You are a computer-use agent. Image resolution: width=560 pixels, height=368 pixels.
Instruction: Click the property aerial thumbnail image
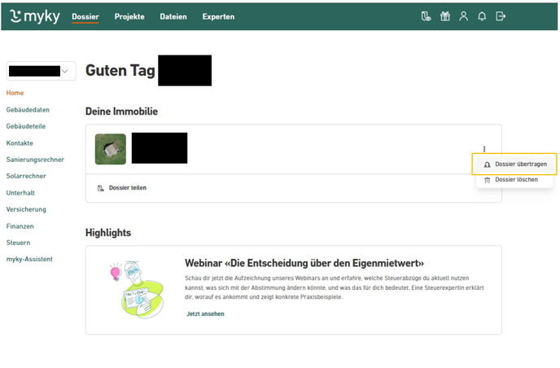click(111, 149)
